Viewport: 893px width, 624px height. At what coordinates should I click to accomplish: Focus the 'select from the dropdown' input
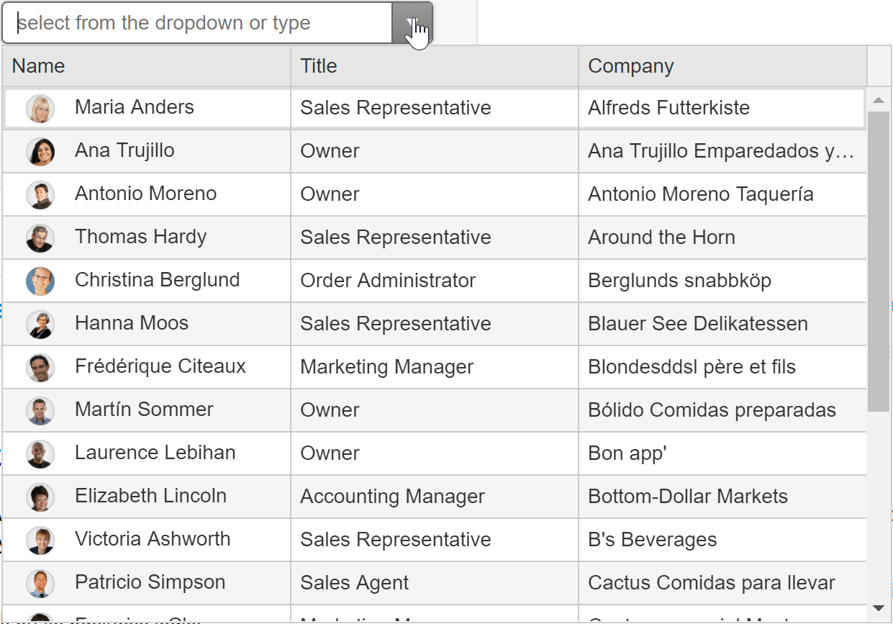point(197,23)
